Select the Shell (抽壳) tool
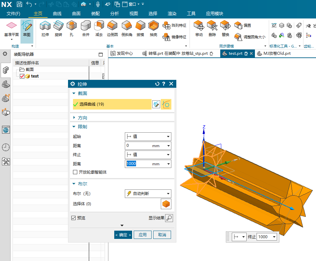316x261 pixels. tap(154, 29)
